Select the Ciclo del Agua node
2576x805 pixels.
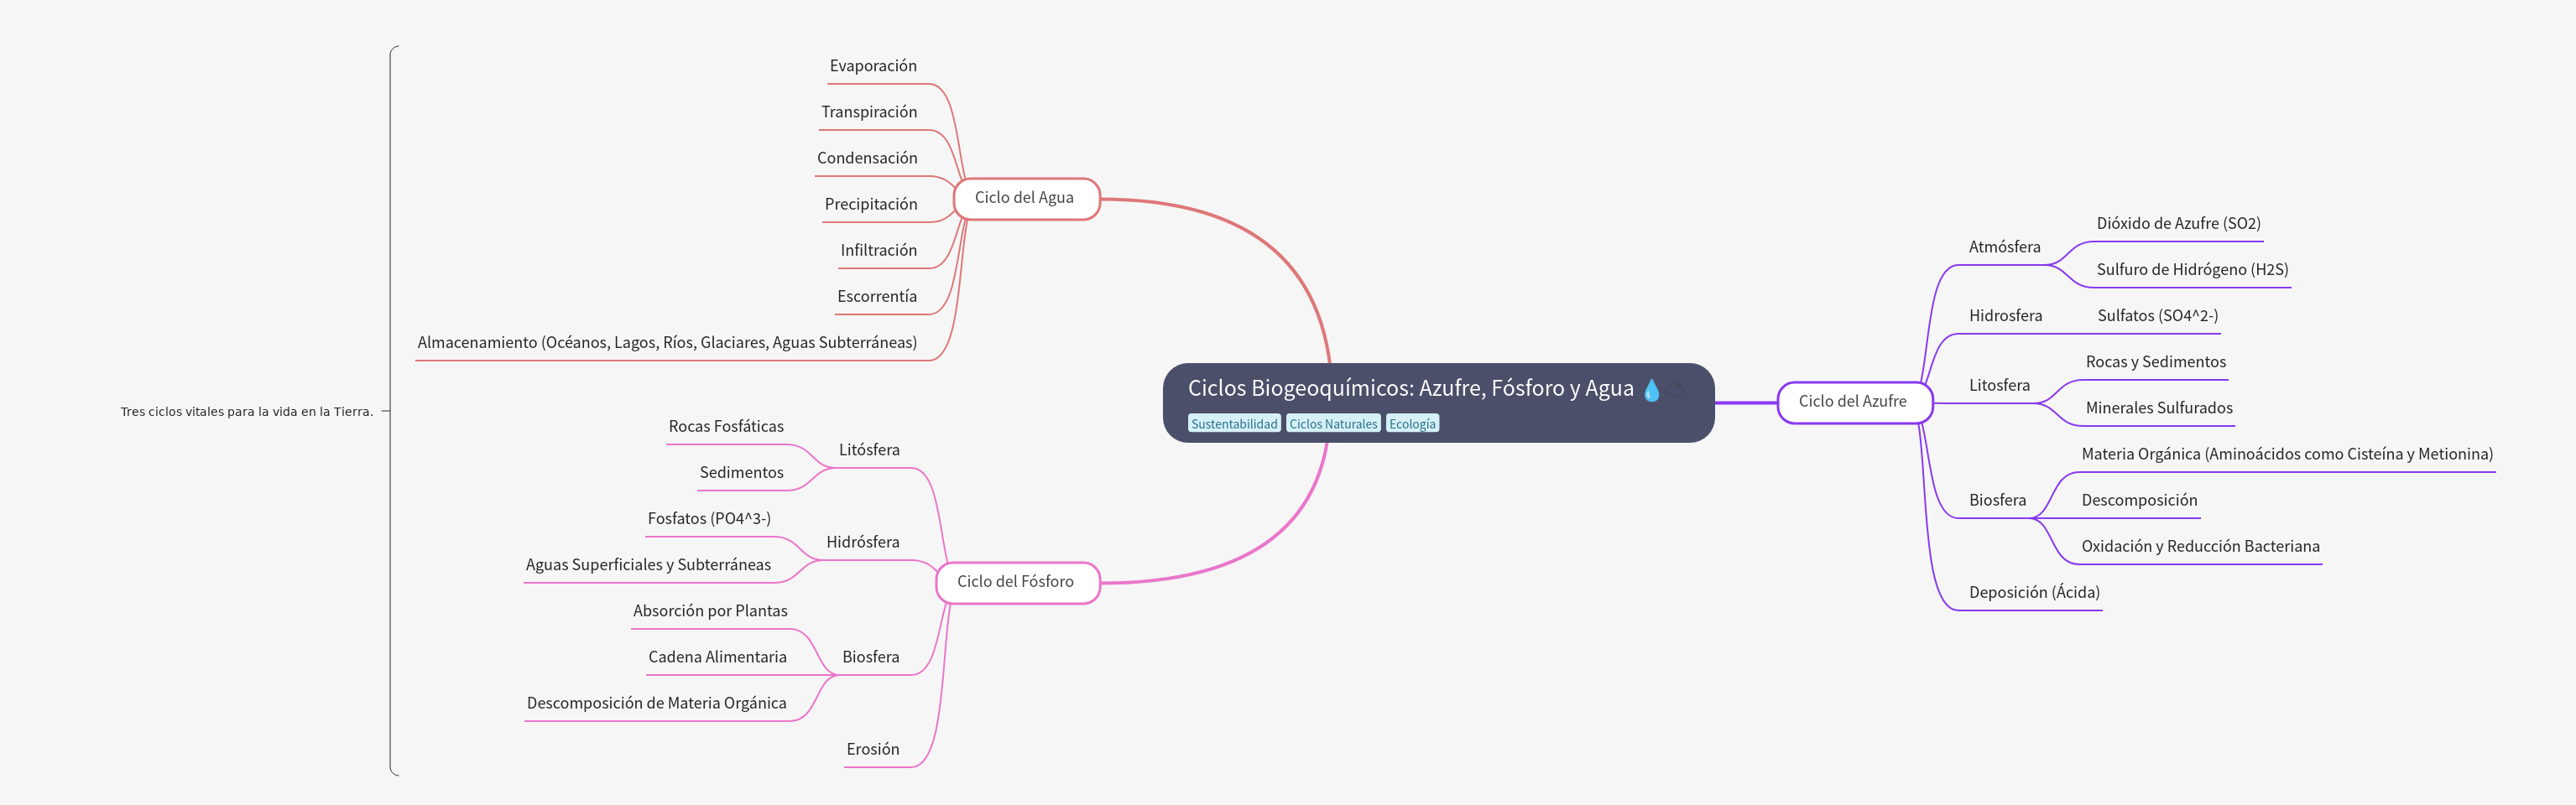point(1025,198)
